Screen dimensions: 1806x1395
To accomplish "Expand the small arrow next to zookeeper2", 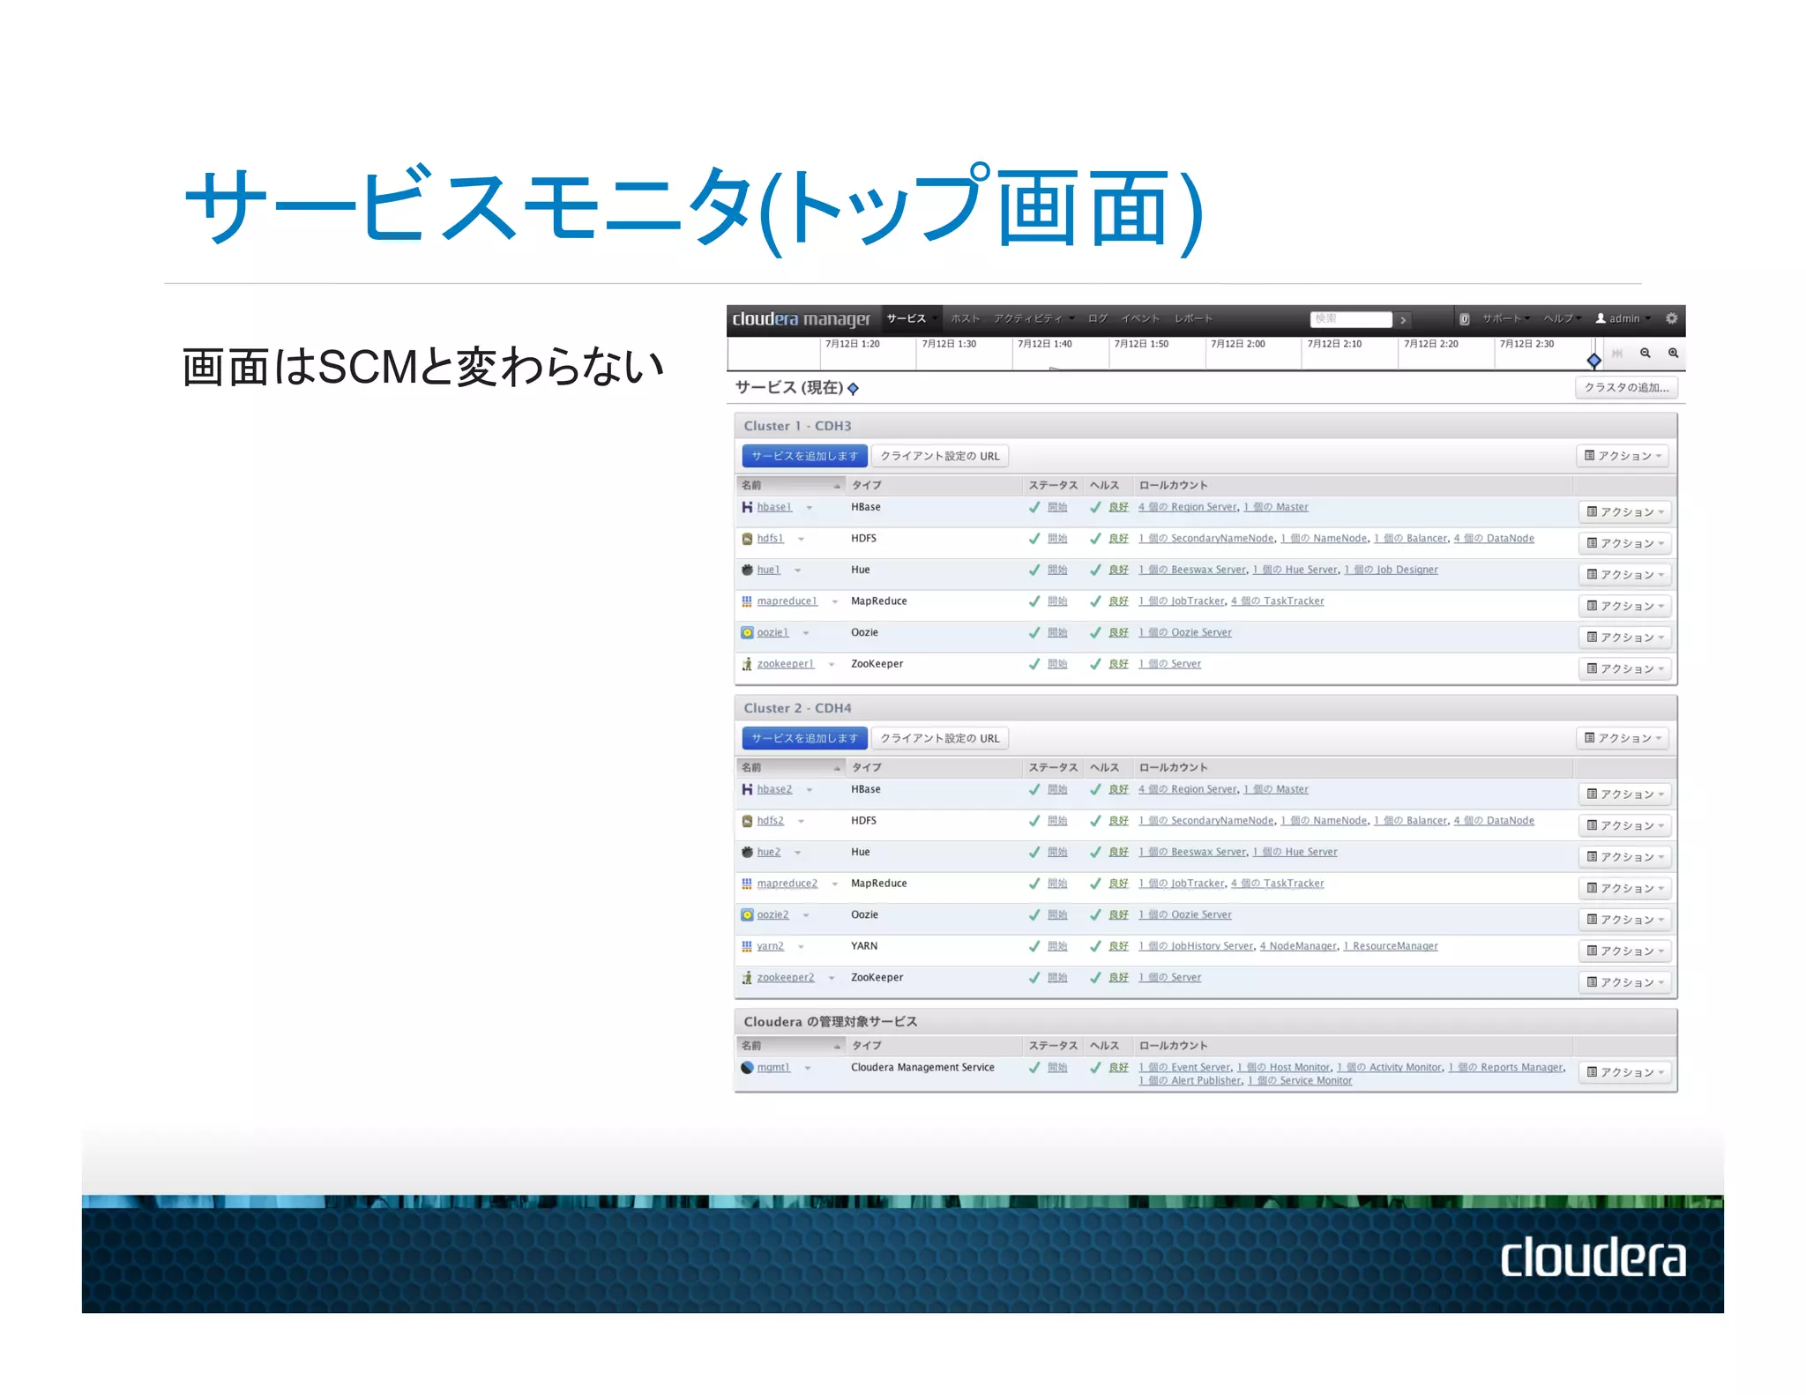I will (x=832, y=978).
